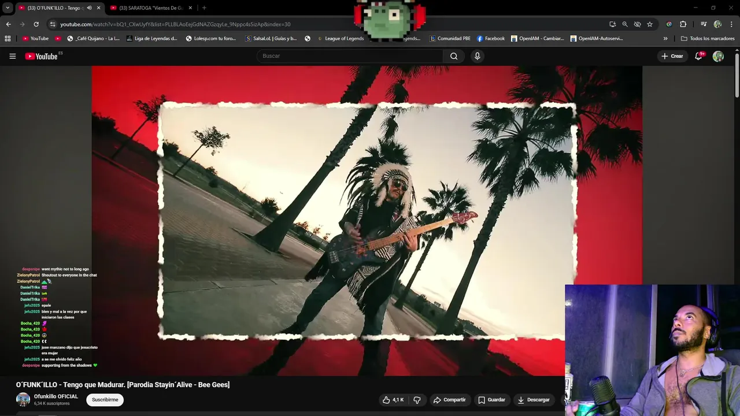
Task: Open the colorful extension icon
Action: [x=669, y=24]
